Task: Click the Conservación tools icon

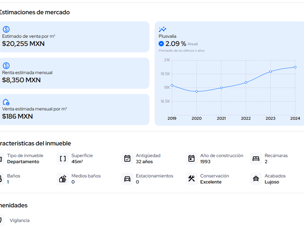Action: pyautogui.click(x=192, y=179)
